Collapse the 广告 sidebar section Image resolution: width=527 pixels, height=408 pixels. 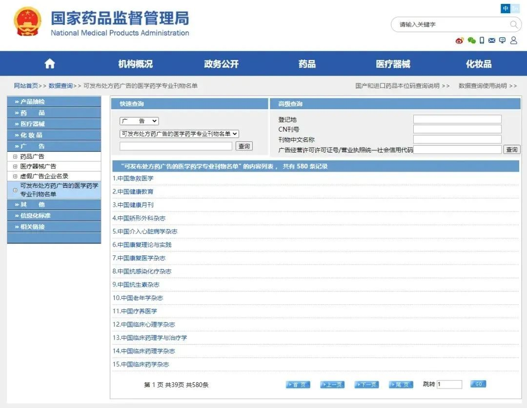54,146
